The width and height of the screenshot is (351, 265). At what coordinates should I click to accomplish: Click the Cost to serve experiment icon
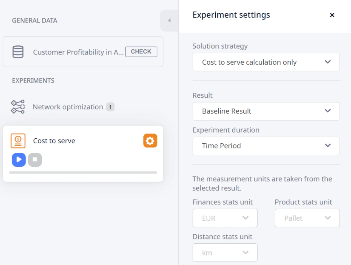coord(18,141)
